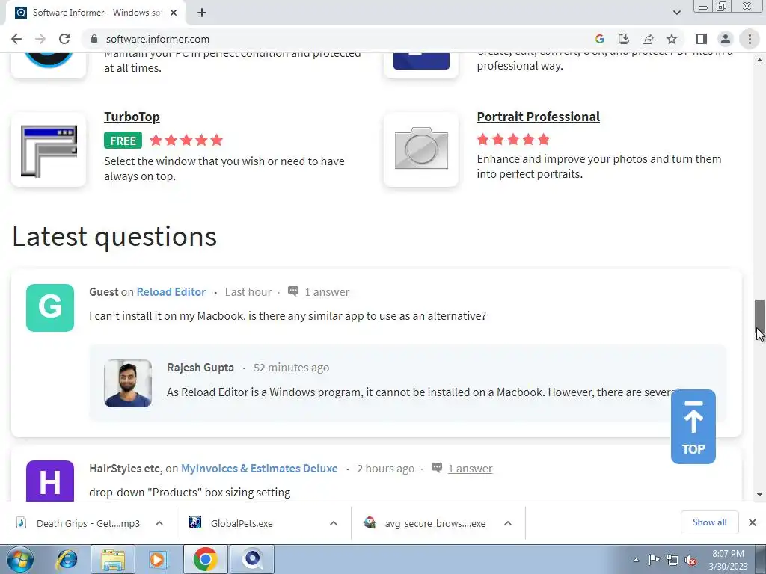Open the Chrome profile avatar icon
Screen dimensions: 766x574
click(x=726, y=39)
